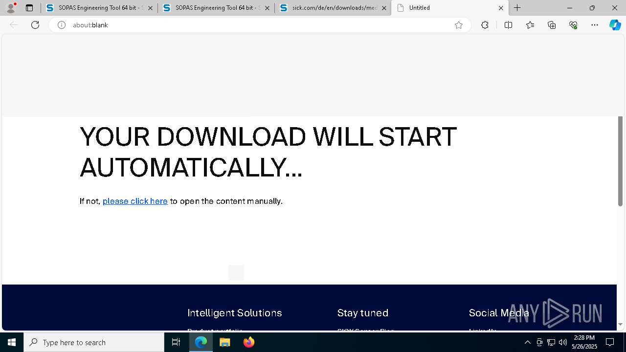Switch to sick.com downloads tab
626x352 pixels.
(x=333, y=8)
